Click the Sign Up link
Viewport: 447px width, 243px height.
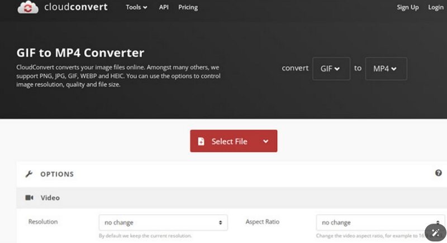point(407,7)
